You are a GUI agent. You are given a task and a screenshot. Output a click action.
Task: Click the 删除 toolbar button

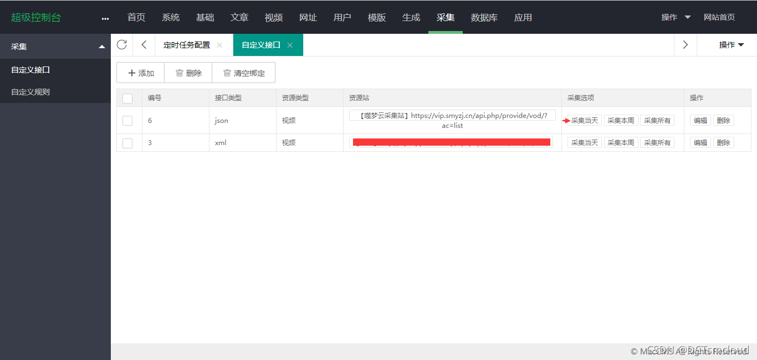(x=188, y=73)
